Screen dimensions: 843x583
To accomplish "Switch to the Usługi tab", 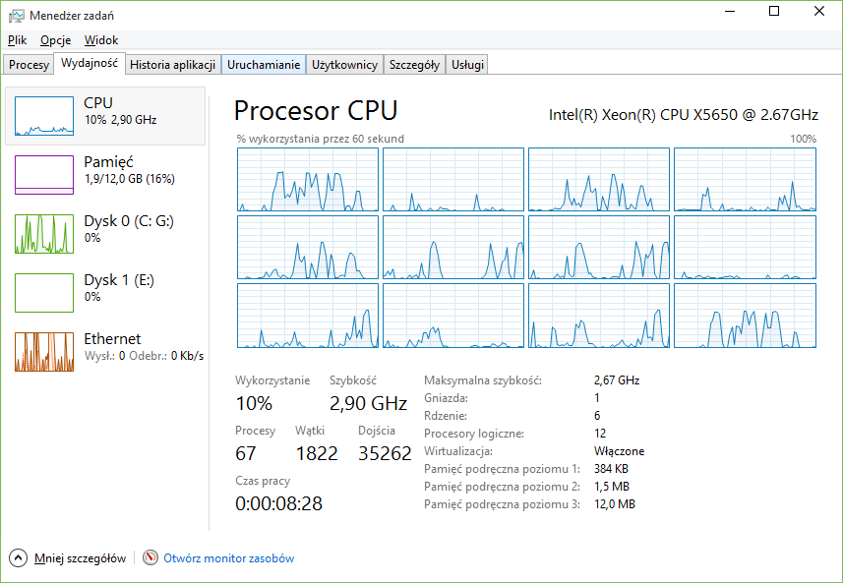I will point(467,65).
